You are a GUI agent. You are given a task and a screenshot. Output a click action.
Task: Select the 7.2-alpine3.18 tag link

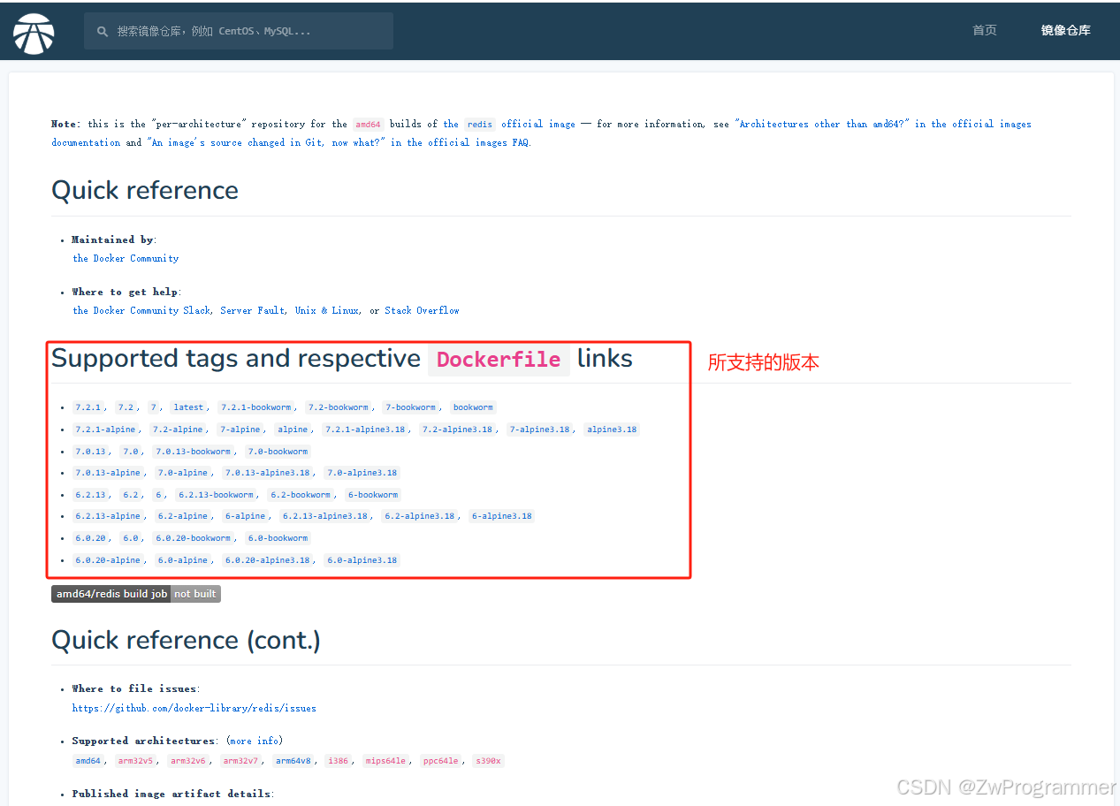[x=457, y=430]
